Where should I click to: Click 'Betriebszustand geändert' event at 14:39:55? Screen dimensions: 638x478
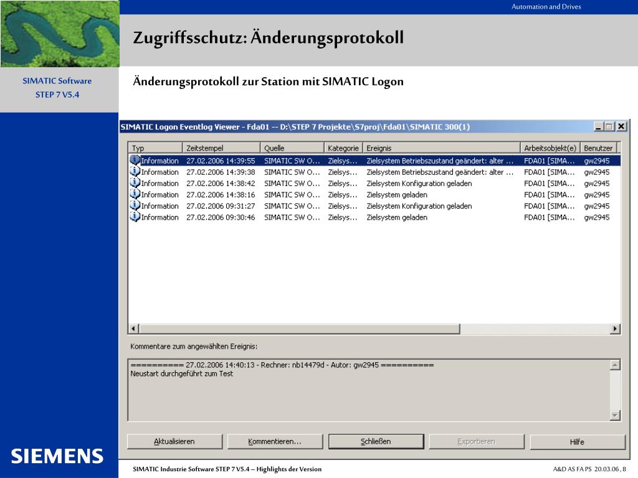tap(440, 161)
